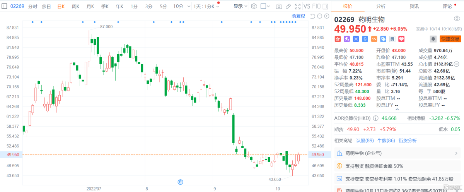Image resolution: width=464 pixels, height=192 pixels.
Task: Click the E earnings marker on the time axis
Action: tap(180, 182)
